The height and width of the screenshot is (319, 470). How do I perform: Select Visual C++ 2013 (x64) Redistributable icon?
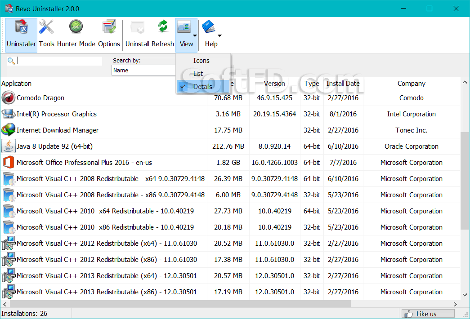(x=9, y=275)
